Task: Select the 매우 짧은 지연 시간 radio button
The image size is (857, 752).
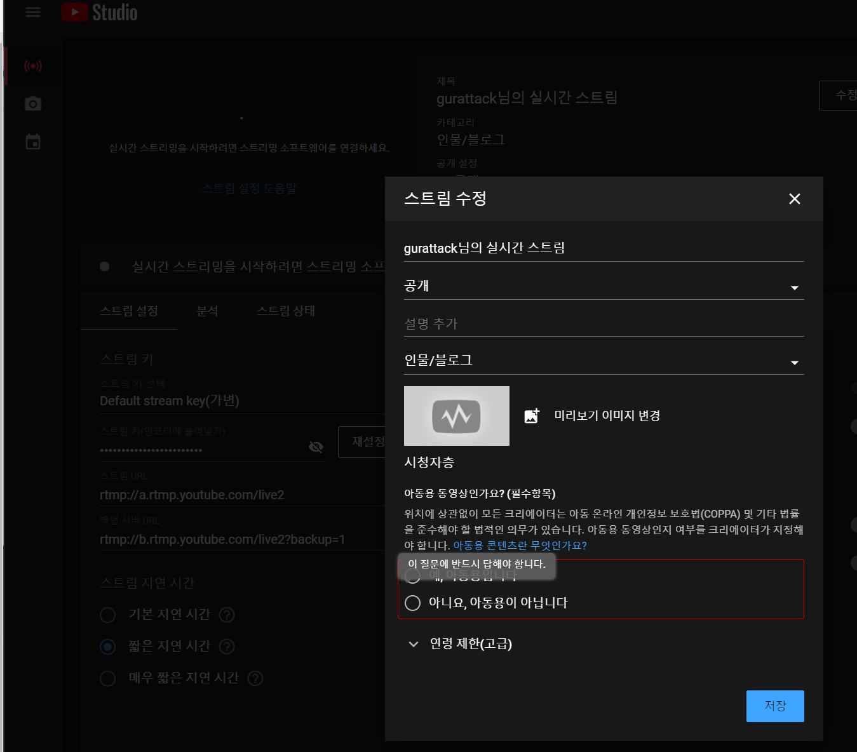Action: [x=108, y=678]
